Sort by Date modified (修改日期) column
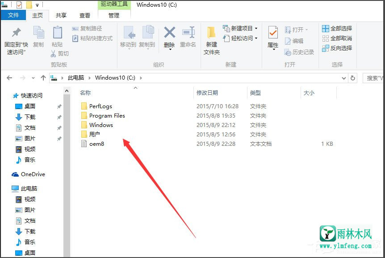Image resolution: width=385 pixels, height=258 pixels. pyautogui.click(x=207, y=93)
